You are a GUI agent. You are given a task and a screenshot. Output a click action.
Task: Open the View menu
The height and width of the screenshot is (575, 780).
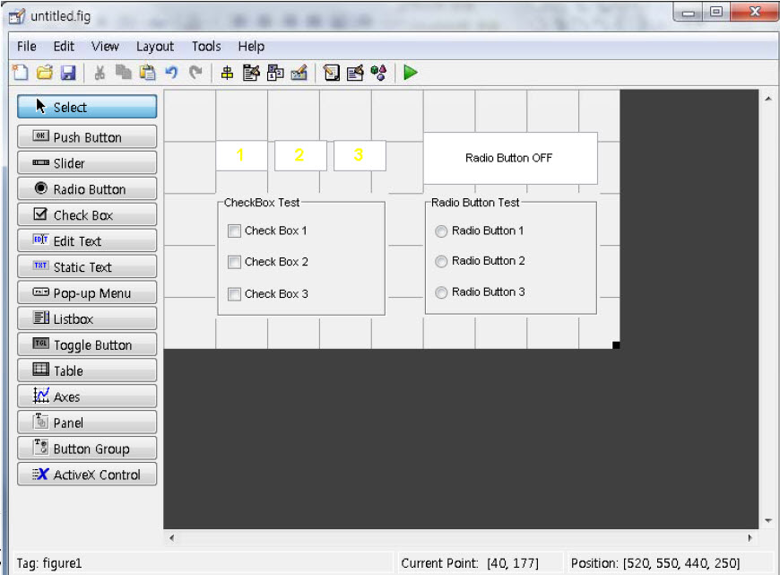tap(105, 47)
